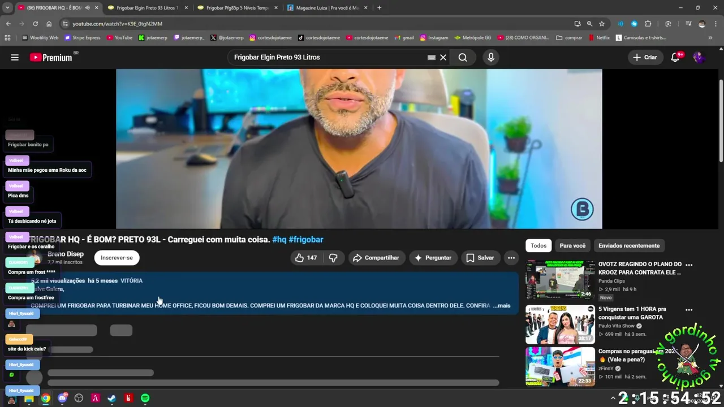This screenshot has height=407, width=724.
Task: Click the Panda Clips channel name
Action: tap(611, 281)
